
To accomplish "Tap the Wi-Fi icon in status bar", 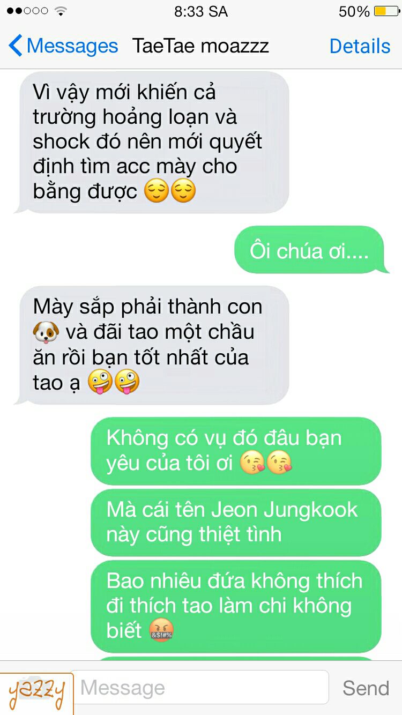I will 61,11.
